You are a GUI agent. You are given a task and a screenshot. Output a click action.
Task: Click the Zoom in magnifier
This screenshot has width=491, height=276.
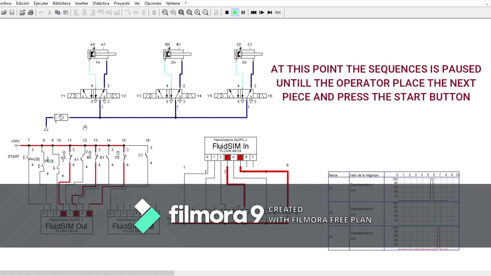197,13
